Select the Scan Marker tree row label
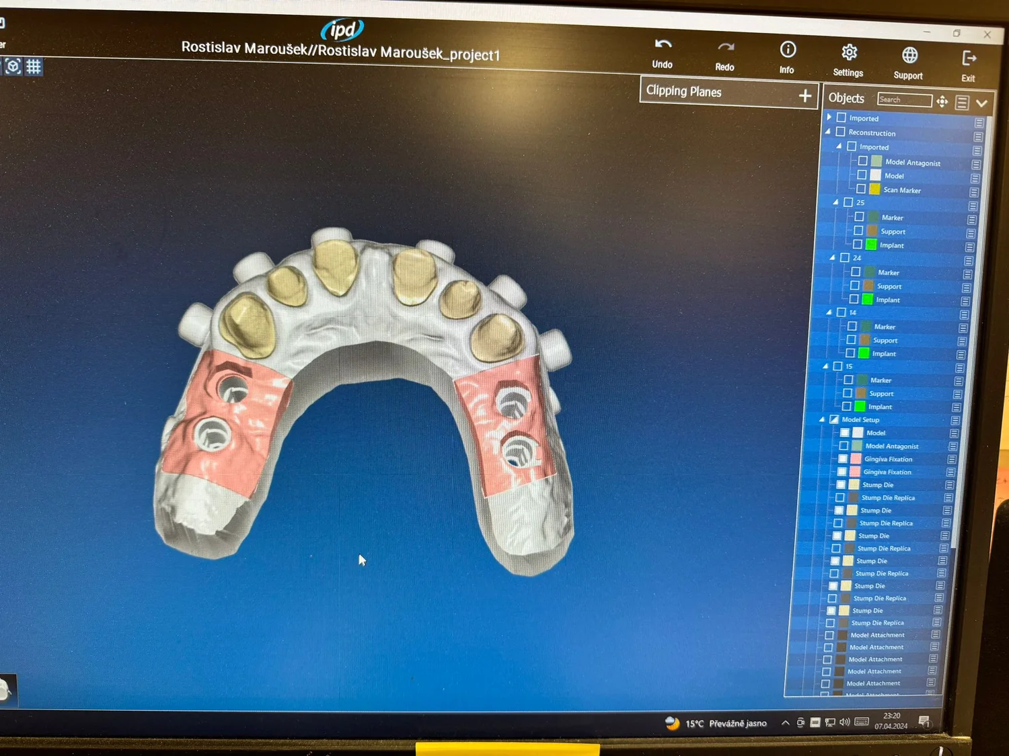 (902, 190)
